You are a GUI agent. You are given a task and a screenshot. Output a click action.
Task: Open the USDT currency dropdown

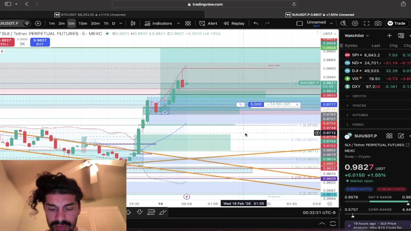click(329, 34)
